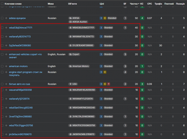Click 5YJ3E1EA0KF299080 entity tag
Viewport: 187px width, 139px height.
[x=81, y=45]
